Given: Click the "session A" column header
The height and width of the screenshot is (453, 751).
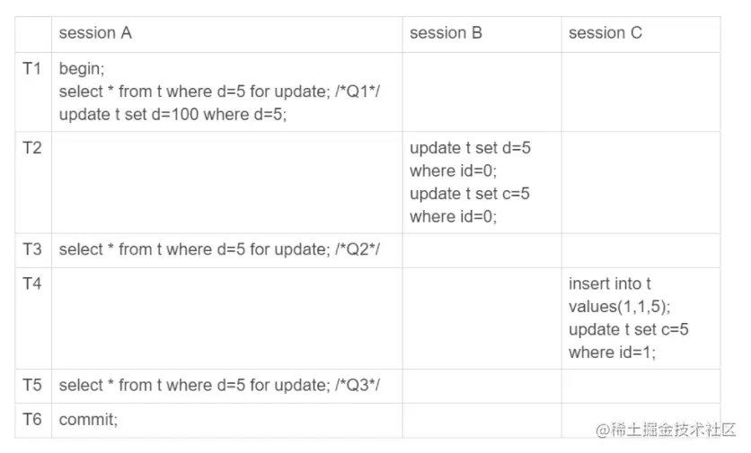Looking at the screenshot, I should (x=95, y=33).
